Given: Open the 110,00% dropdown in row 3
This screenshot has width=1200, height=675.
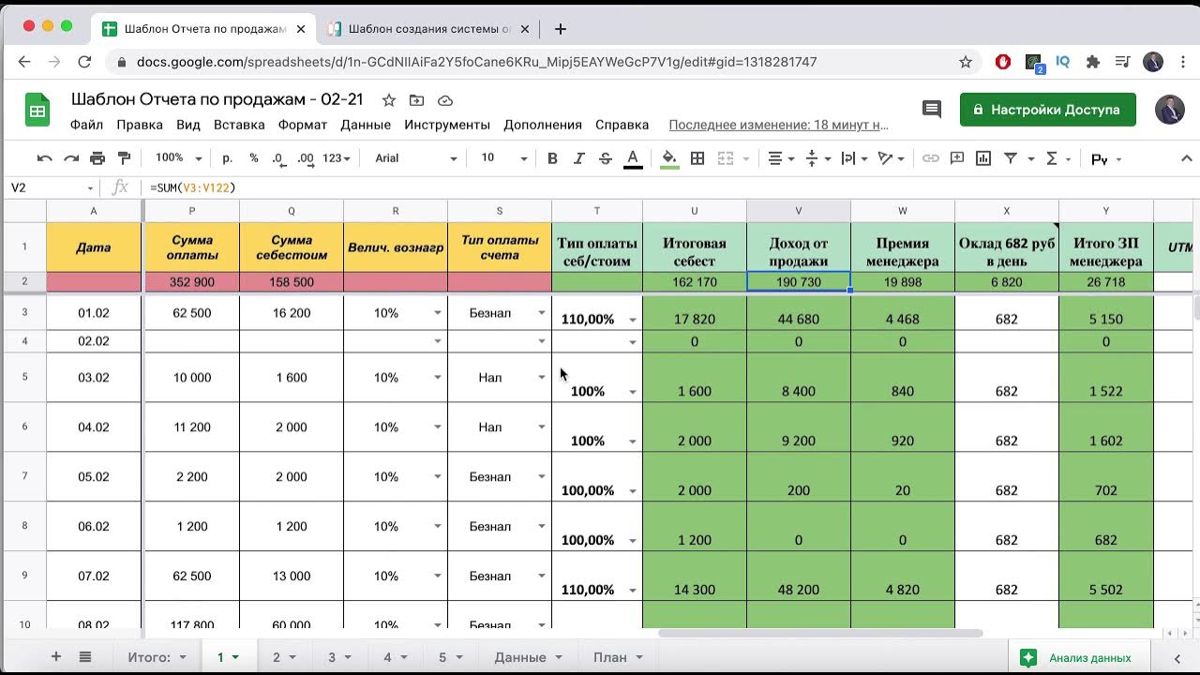Looking at the screenshot, I should point(632,320).
